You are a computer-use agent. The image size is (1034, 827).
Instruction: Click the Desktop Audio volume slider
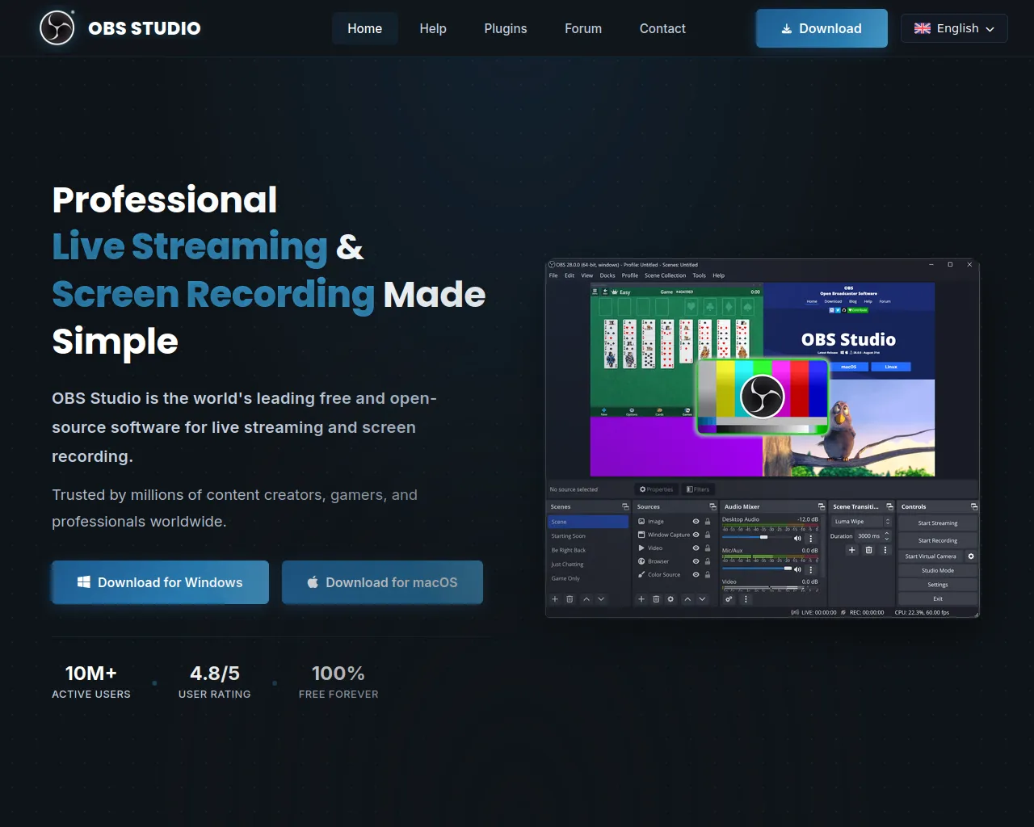click(x=756, y=538)
